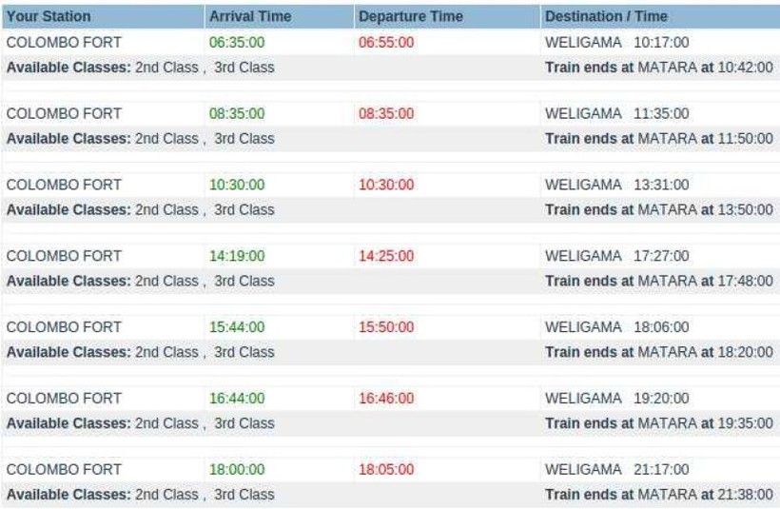Click the 10:30:00 red departure time

386,185
